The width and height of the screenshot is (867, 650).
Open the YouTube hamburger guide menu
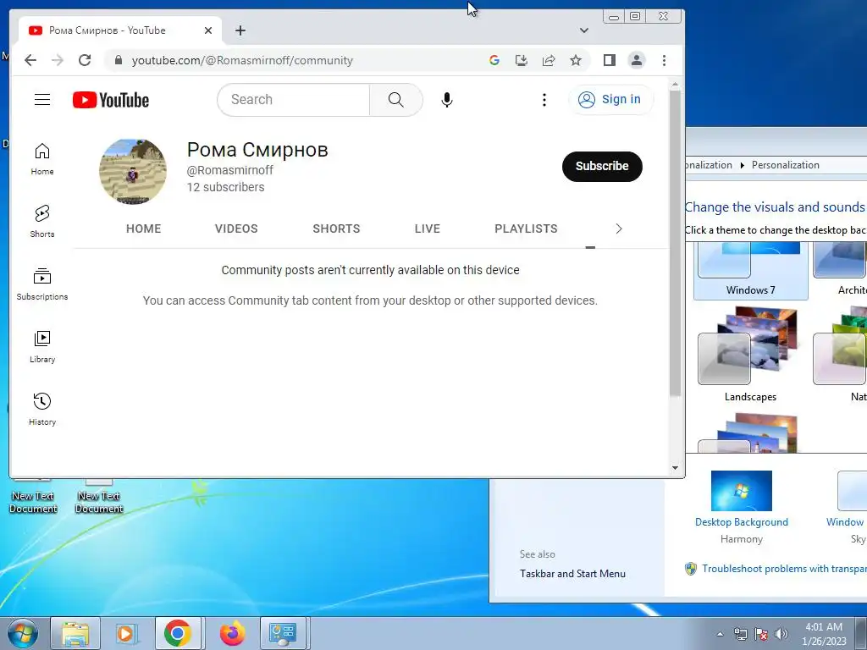(x=42, y=100)
